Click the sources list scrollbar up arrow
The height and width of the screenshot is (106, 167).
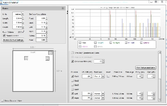coord(160,52)
